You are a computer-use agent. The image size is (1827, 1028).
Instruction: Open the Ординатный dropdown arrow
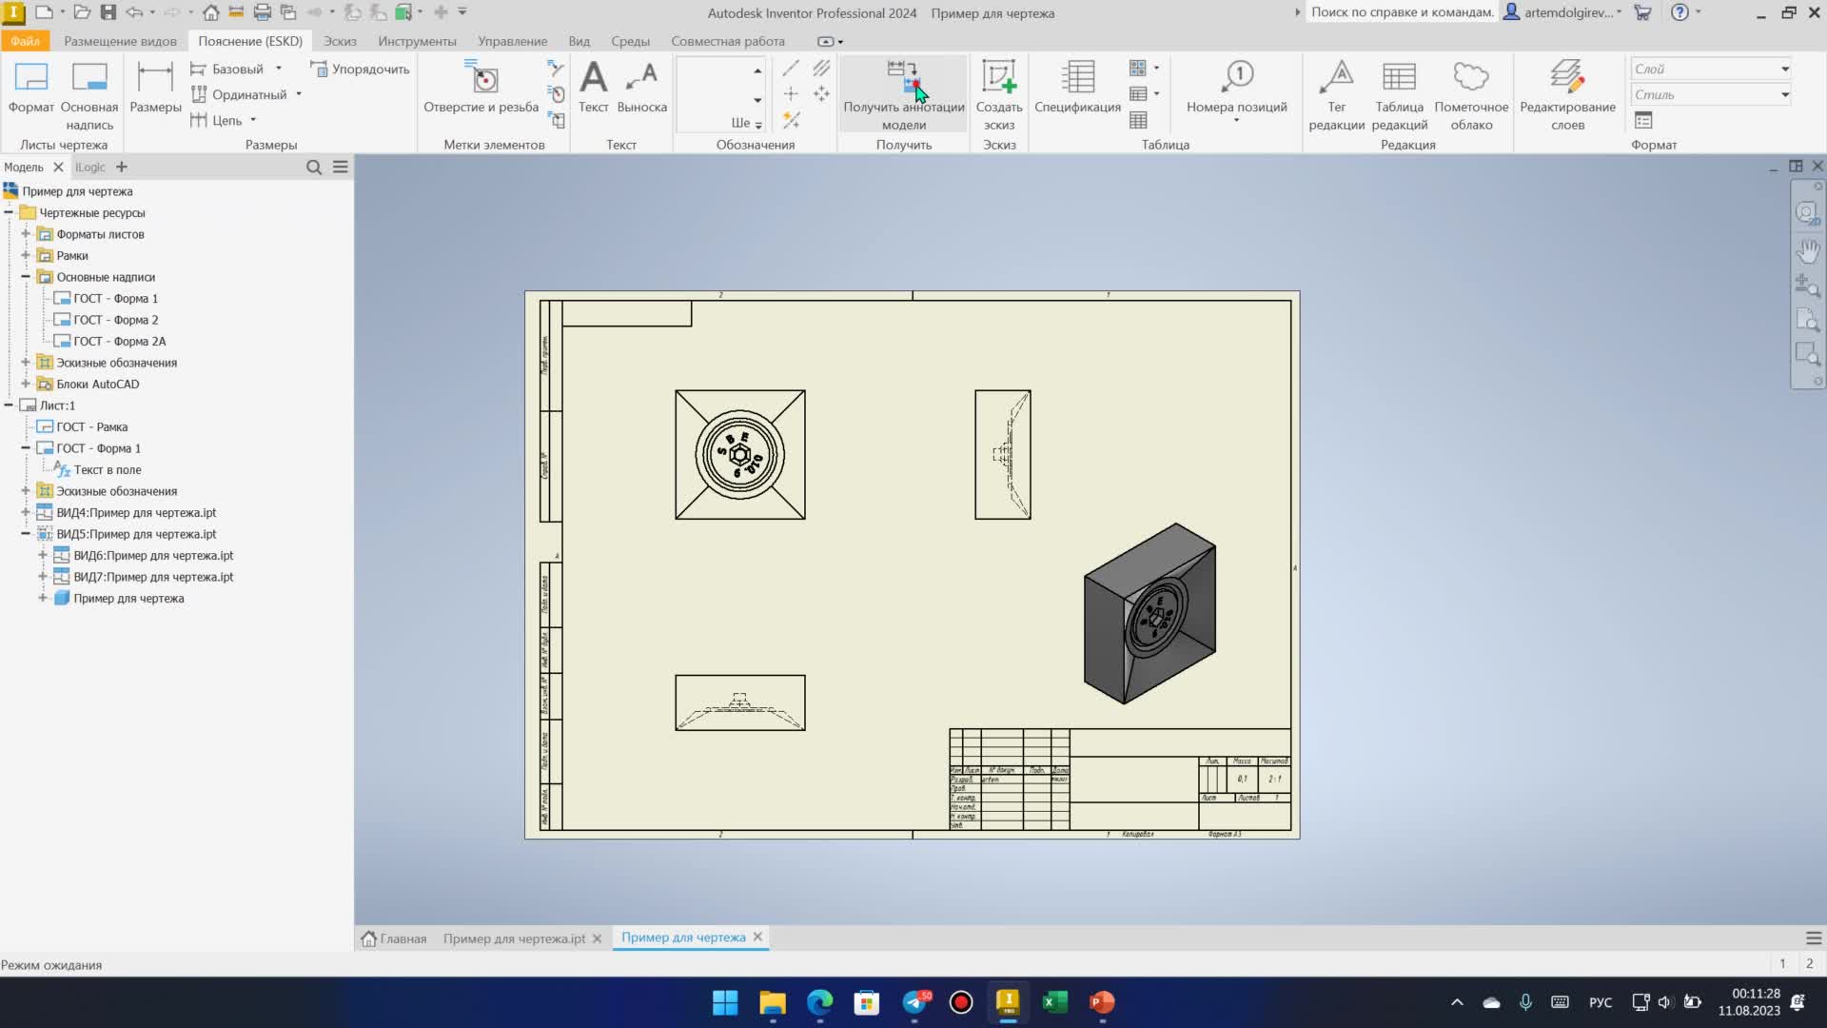[x=299, y=94]
